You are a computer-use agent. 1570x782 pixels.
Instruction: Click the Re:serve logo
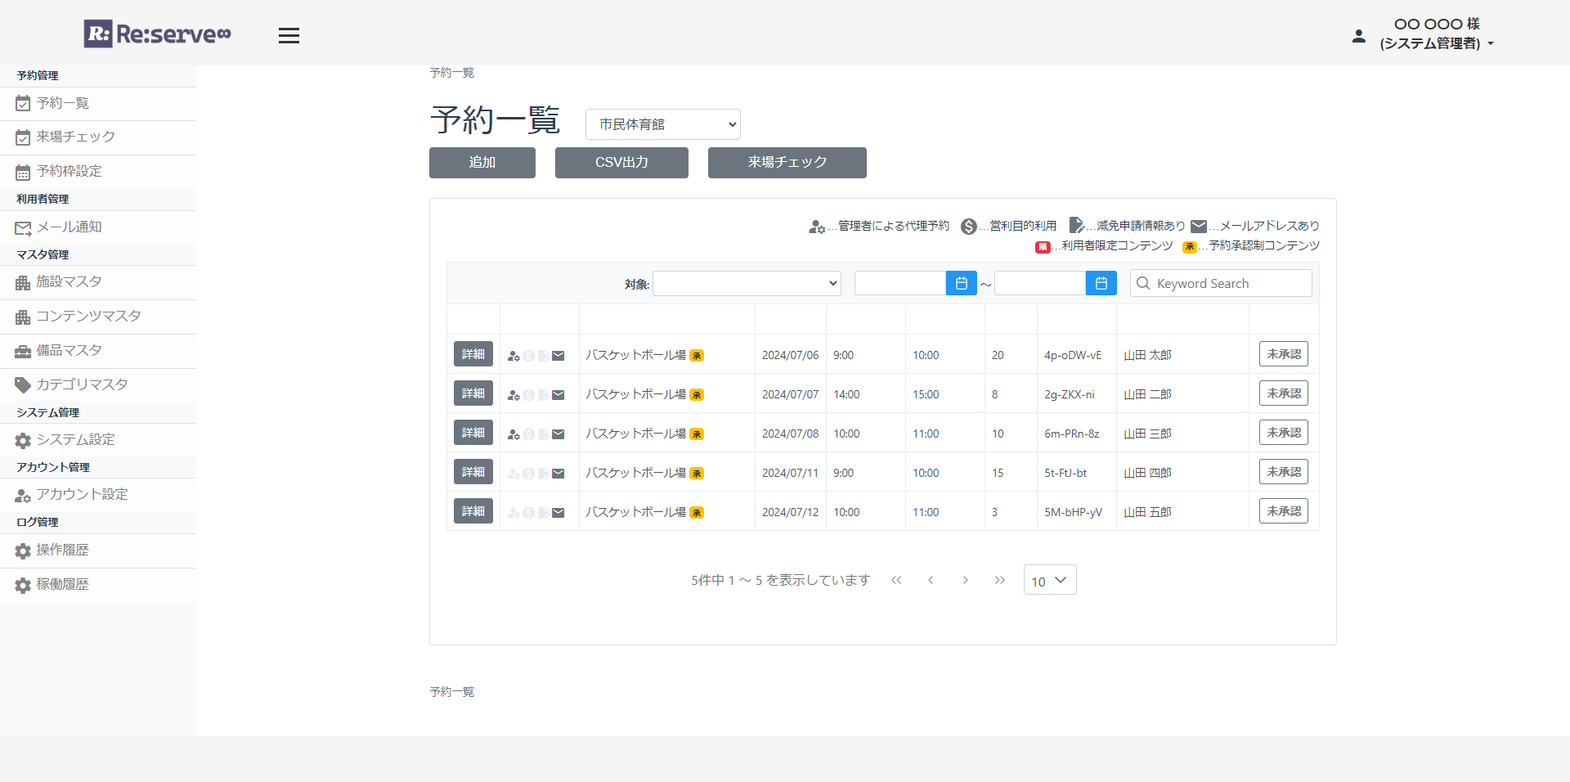point(158,34)
